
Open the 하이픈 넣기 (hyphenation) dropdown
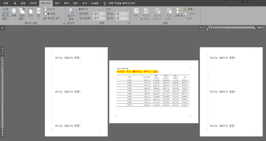point(53,18)
